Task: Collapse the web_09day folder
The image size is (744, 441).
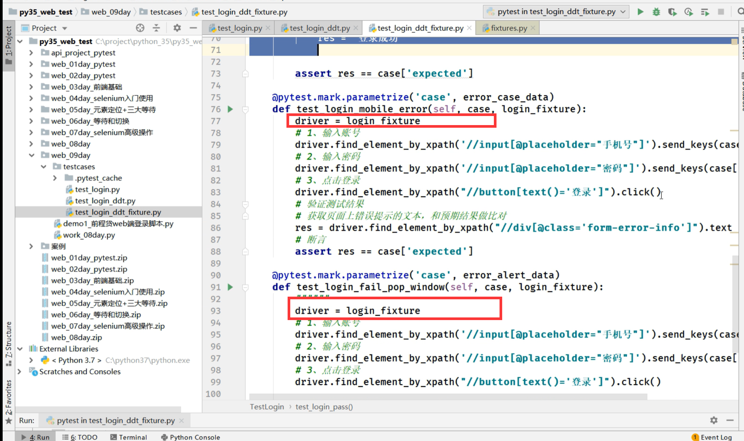Action: [x=31, y=155]
